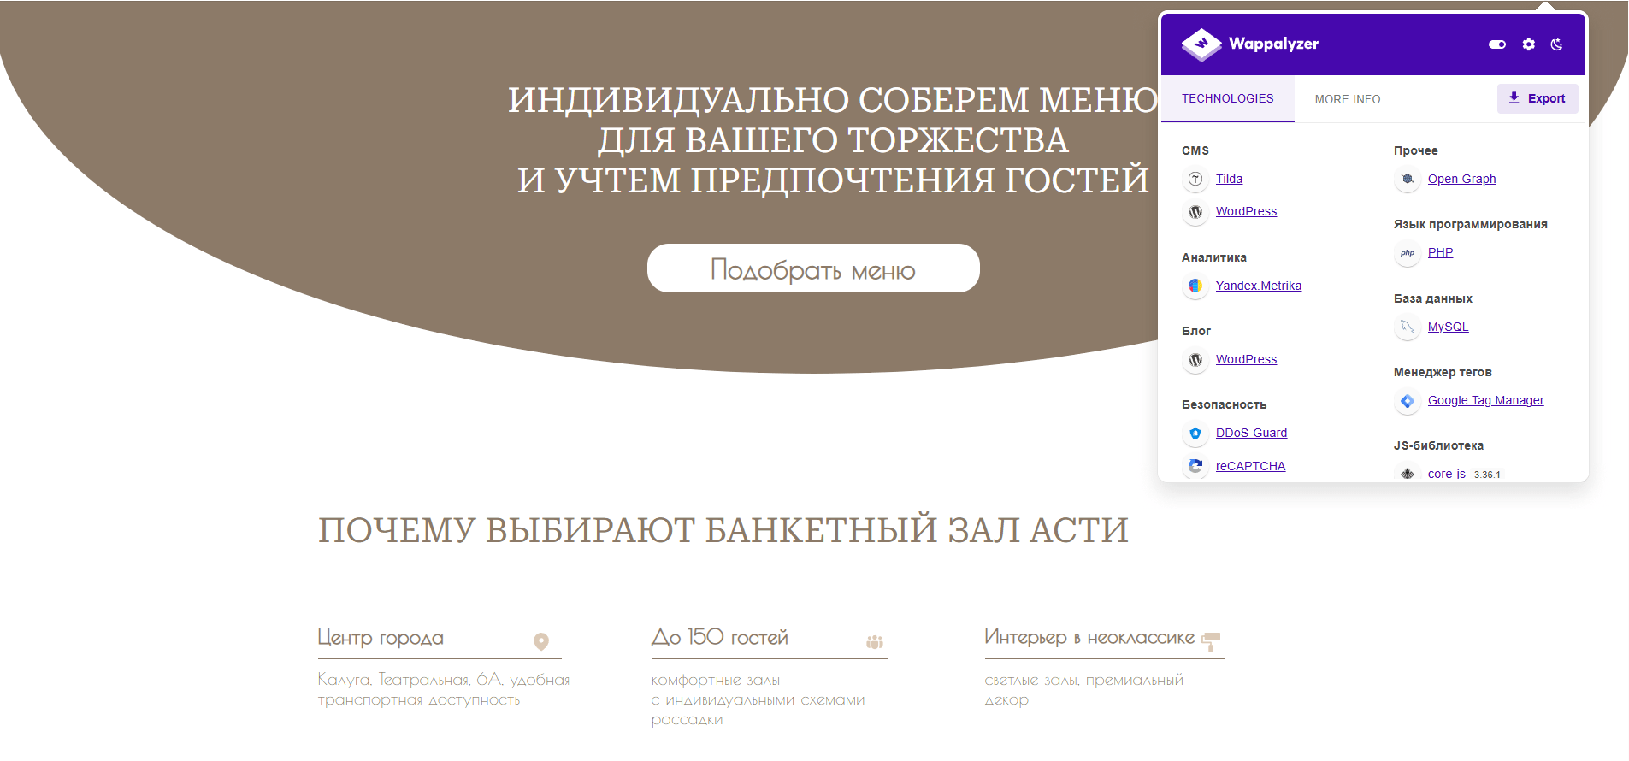The height and width of the screenshot is (761, 1629).
Task: Click the paint roller icon beside Интерьер в неоклассике
Action: pyautogui.click(x=1211, y=640)
